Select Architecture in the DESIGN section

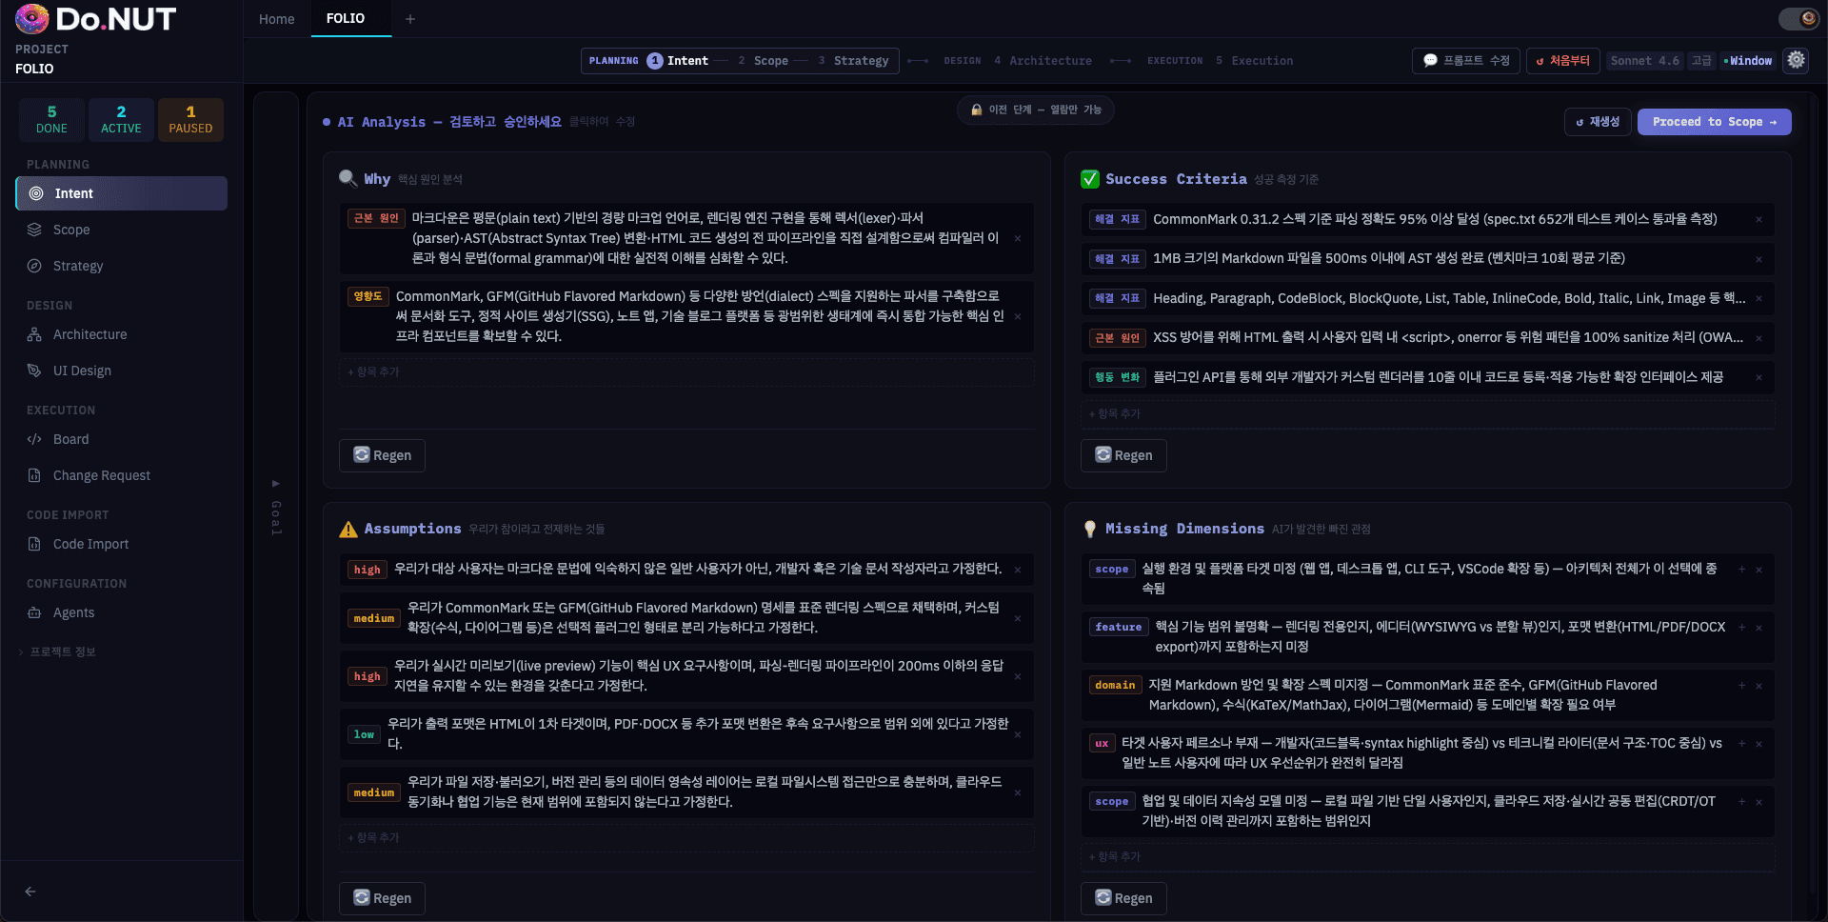(x=89, y=334)
